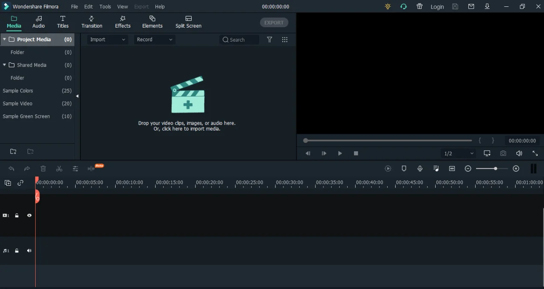Add a marker with the shield icon
This screenshot has height=289, width=544.
pos(404,169)
